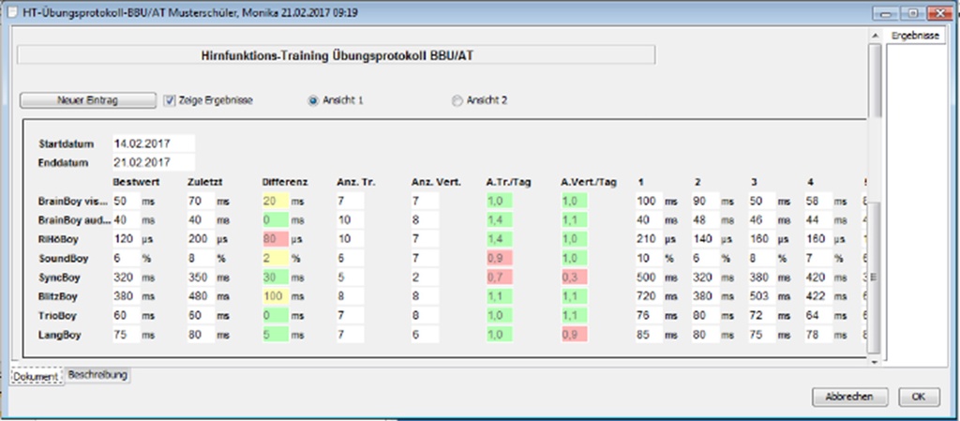Click BlitzBoy Bestwert value 380
The image size is (960, 421).
[x=126, y=296]
